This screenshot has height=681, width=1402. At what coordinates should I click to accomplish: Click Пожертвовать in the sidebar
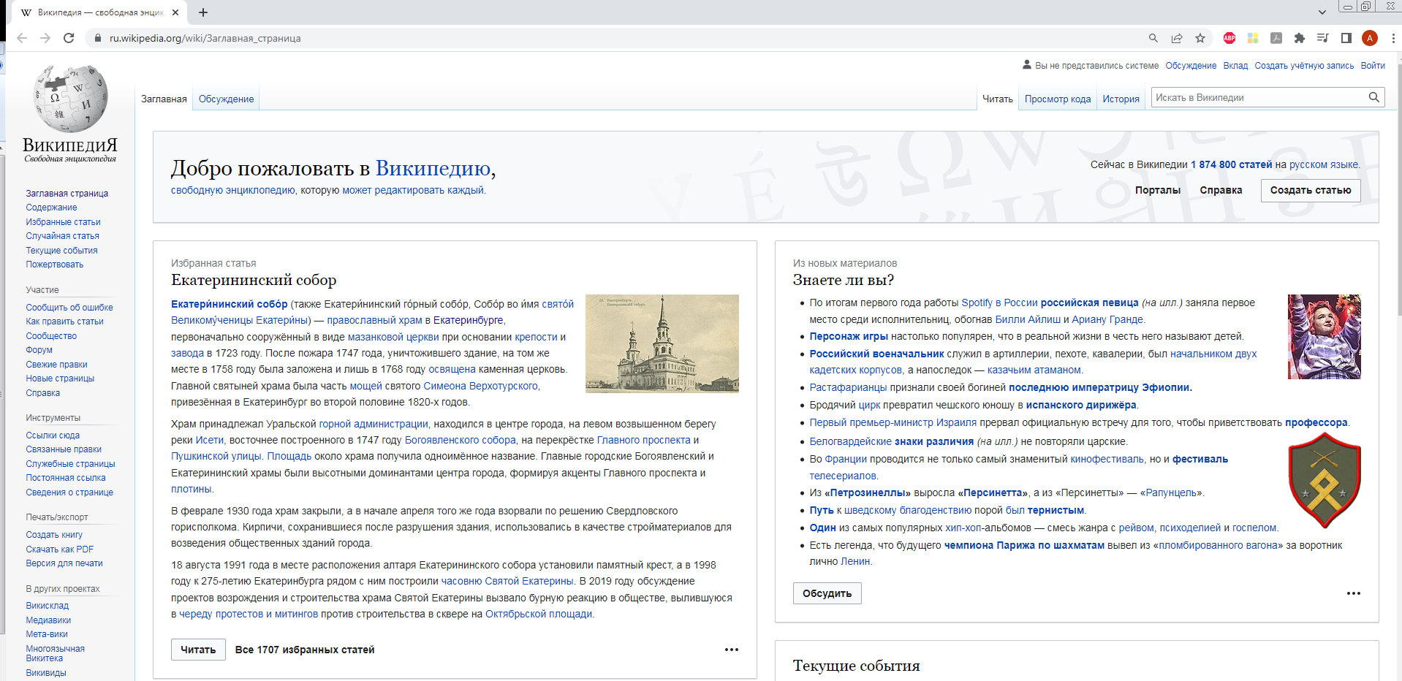click(55, 265)
